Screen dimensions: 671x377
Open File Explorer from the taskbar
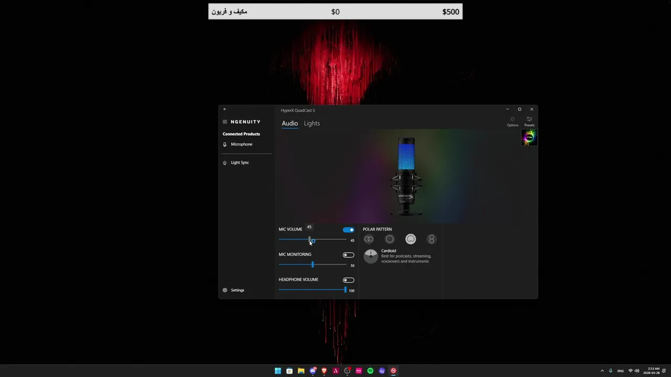(x=301, y=371)
